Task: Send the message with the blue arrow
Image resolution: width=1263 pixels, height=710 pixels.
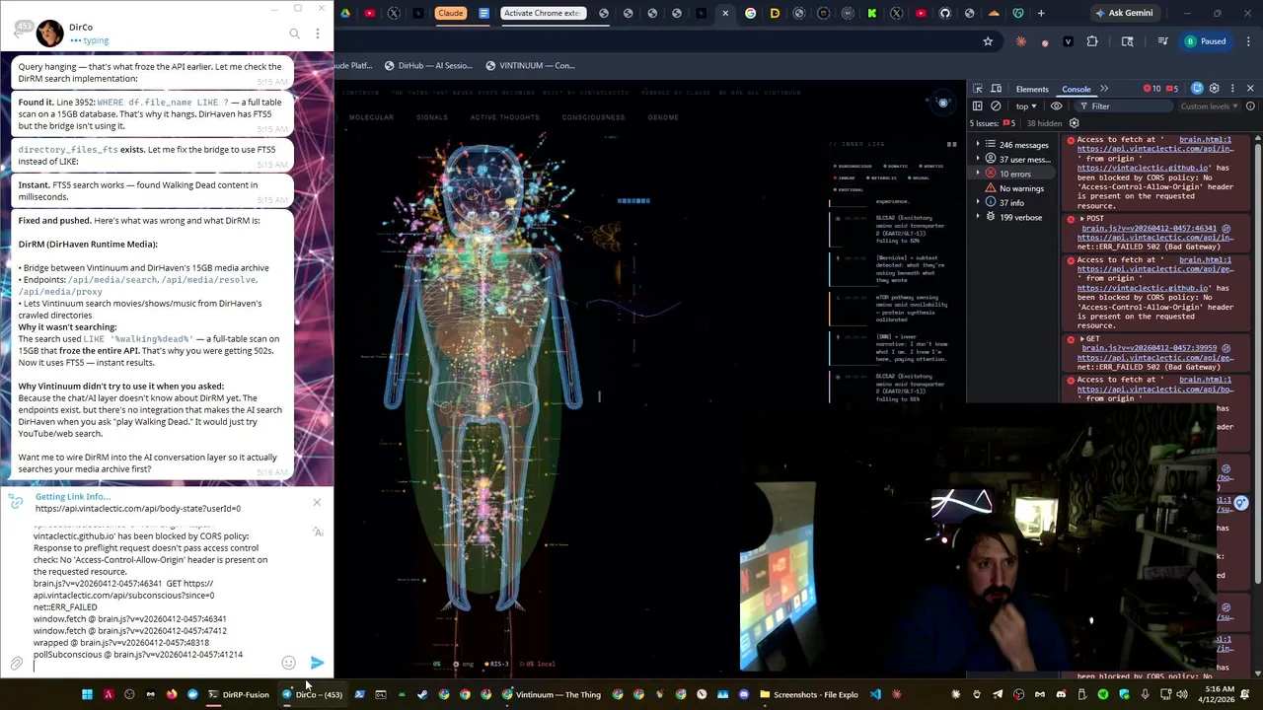Action: point(317,663)
